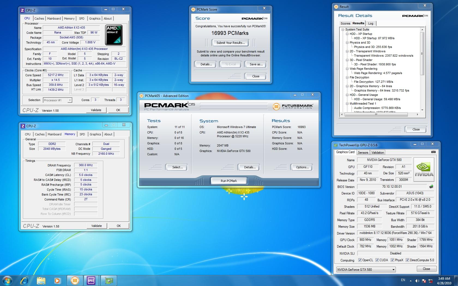Open the Log tab in Result window
This screenshot has width=458, height=286.
tap(371, 23)
